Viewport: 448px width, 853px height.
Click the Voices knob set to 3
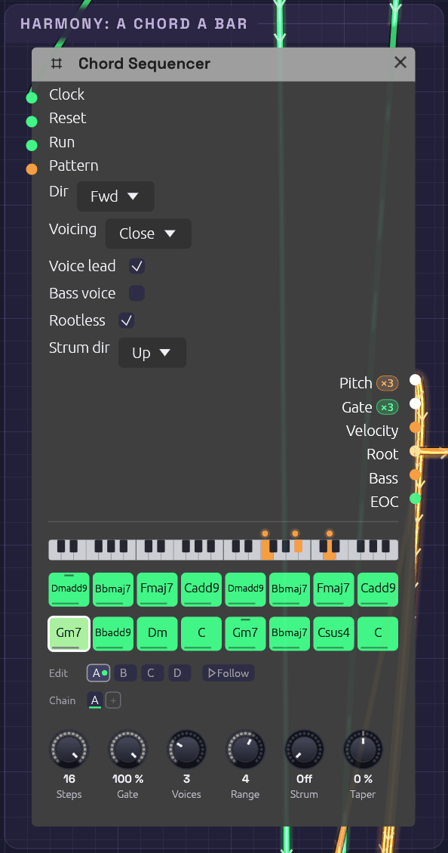pyautogui.click(x=186, y=749)
